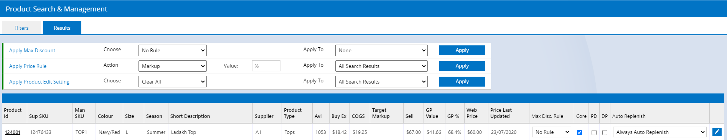This screenshot has width=727, height=140.
Task: Expand the Max Disc. Rule dropdown in row
Action: 552,132
